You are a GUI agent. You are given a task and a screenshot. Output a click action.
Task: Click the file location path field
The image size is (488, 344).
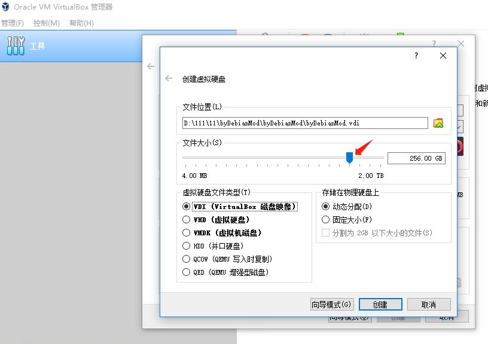click(x=305, y=123)
